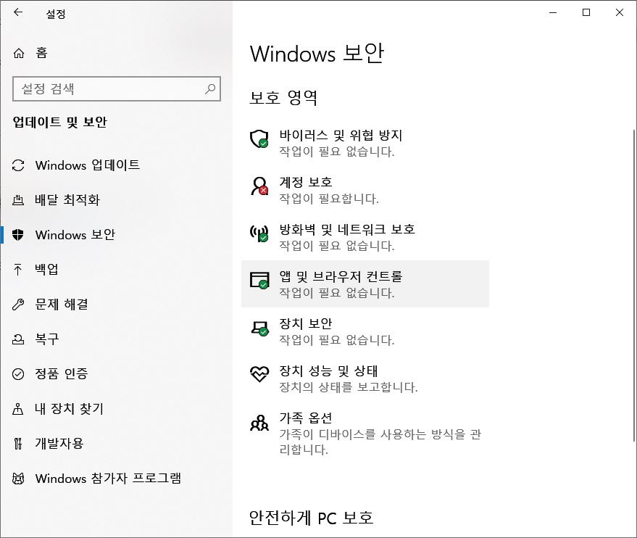Click the 장치 보안 laptop icon

point(259,328)
